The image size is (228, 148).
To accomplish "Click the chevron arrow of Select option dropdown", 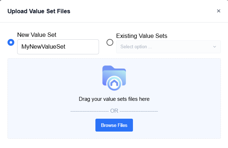I will click(x=214, y=47).
